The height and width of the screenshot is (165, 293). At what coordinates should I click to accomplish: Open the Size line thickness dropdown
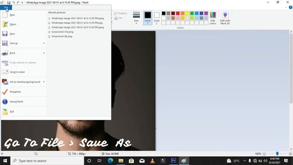136,18
